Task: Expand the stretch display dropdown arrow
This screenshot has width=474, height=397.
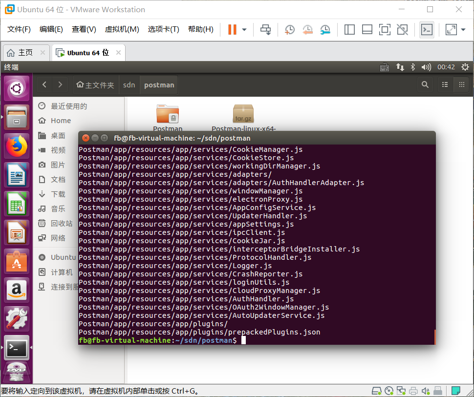Action: coord(463,30)
